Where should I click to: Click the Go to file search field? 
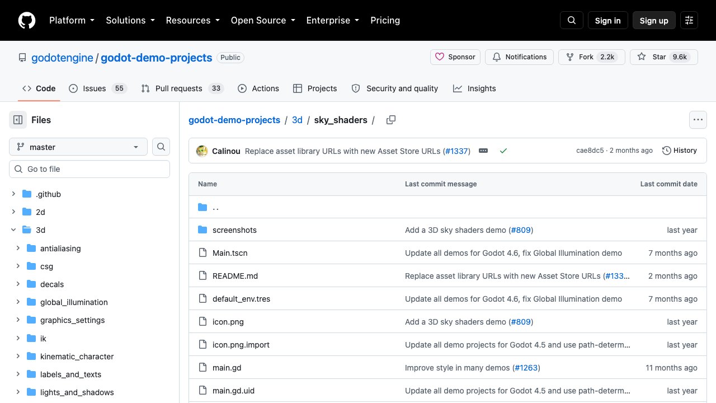(x=89, y=169)
